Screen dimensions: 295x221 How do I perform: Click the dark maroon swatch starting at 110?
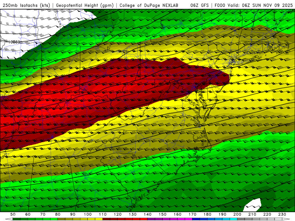(106, 219)
